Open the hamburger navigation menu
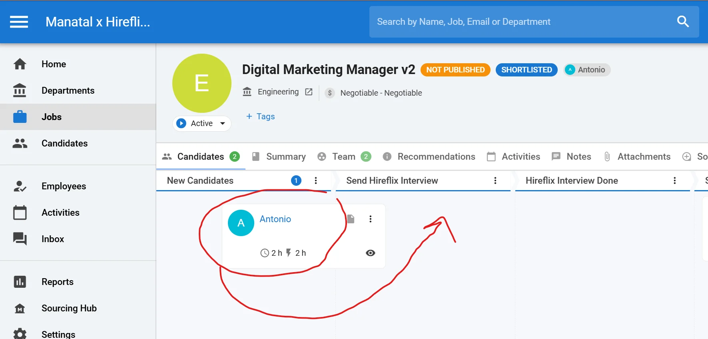 [19, 22]
